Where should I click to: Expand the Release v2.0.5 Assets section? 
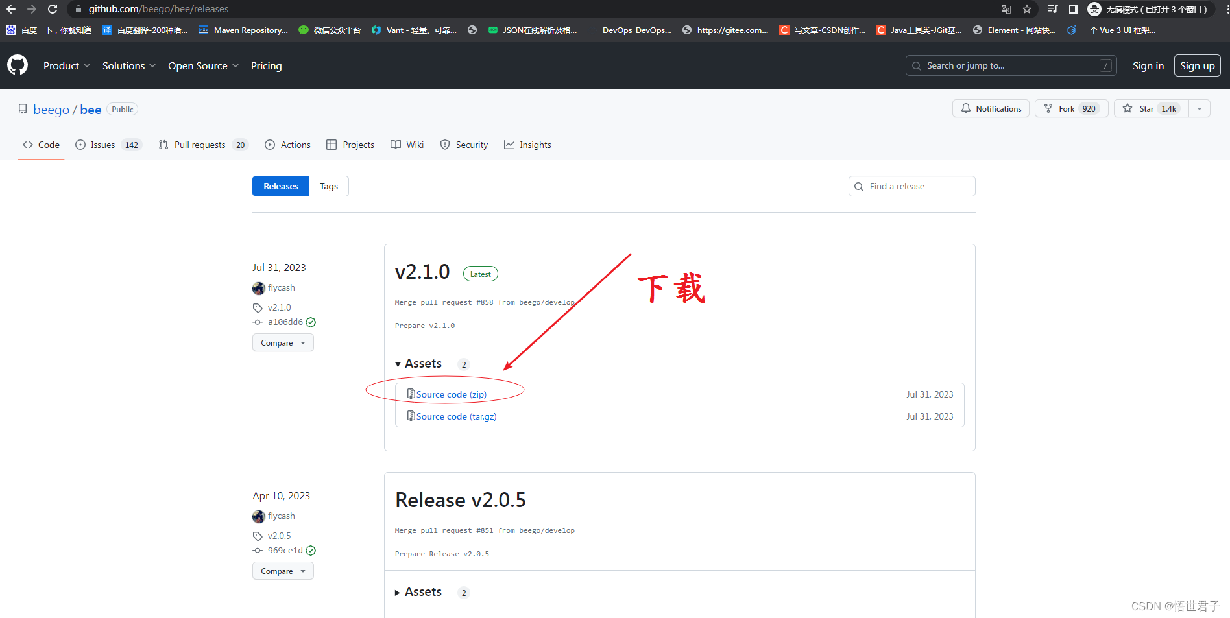coord(418,592)
